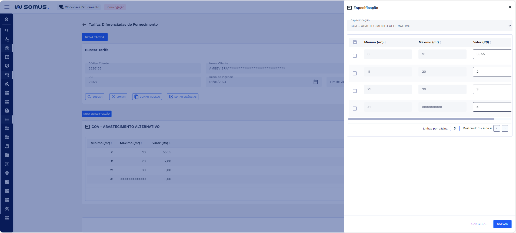The height and width of the screenshot is (233, 516).
Task: Check the row with Mínimo 0
Action: pos(355,56)
